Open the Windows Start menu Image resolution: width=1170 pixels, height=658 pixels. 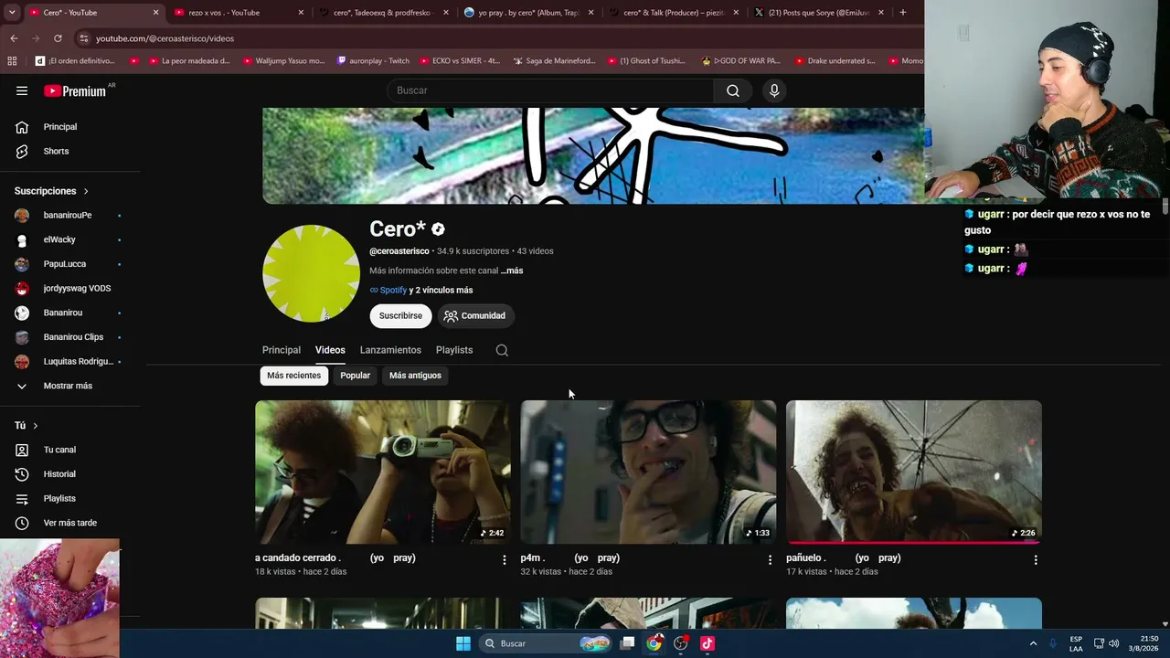coord(463,643)
